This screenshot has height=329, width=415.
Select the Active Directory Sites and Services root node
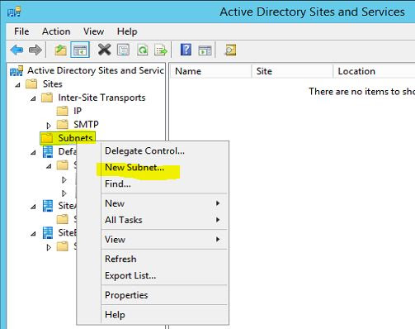pos(95,70)
